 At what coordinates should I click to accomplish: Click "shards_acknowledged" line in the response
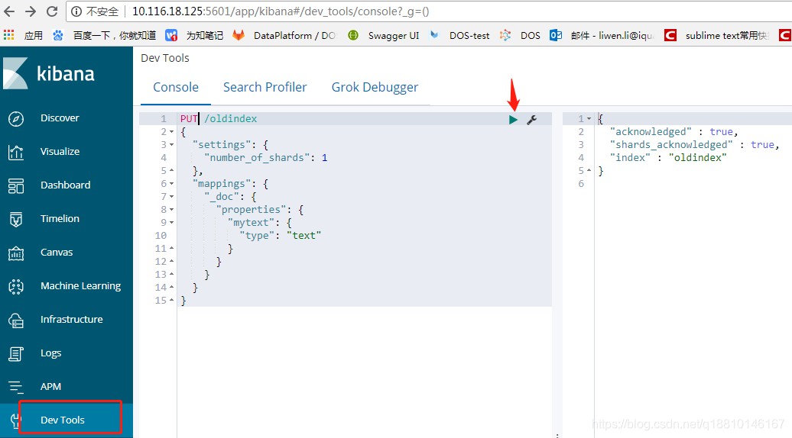(694, 145)
